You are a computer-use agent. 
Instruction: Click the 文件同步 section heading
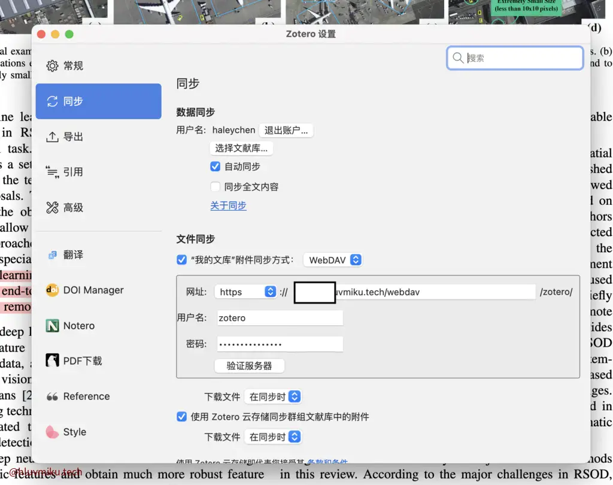pos(196,239)
